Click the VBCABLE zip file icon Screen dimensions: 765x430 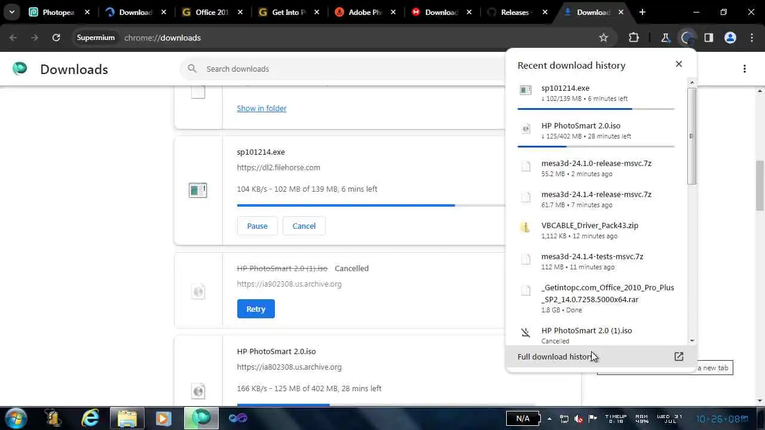tap(525, 227)
